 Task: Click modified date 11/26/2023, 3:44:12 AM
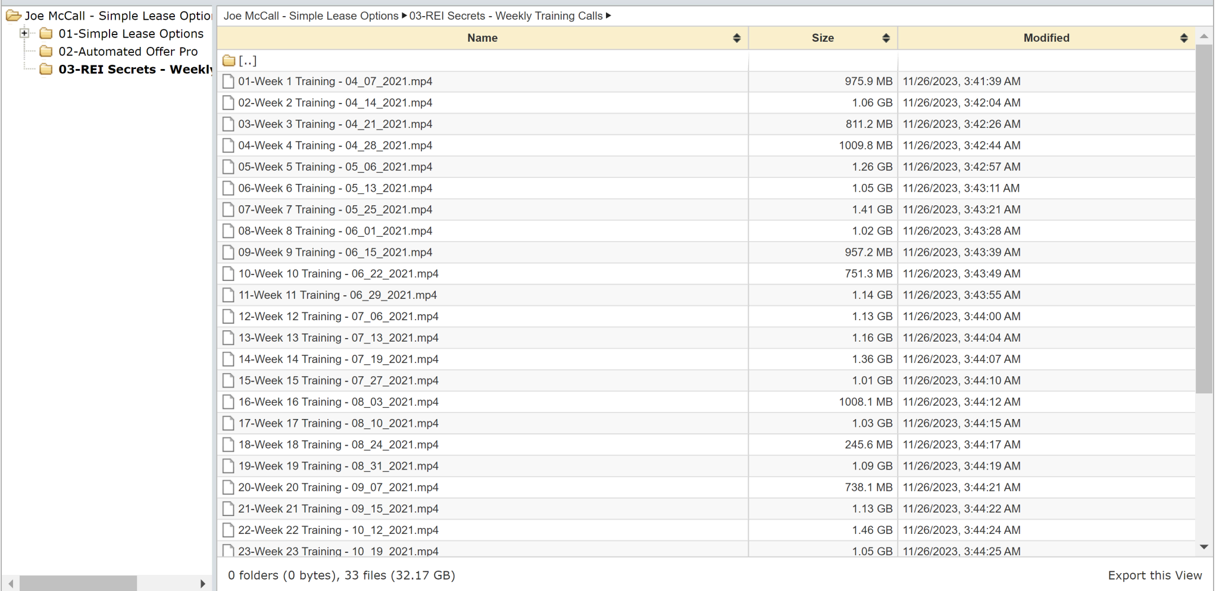[961, 402]
